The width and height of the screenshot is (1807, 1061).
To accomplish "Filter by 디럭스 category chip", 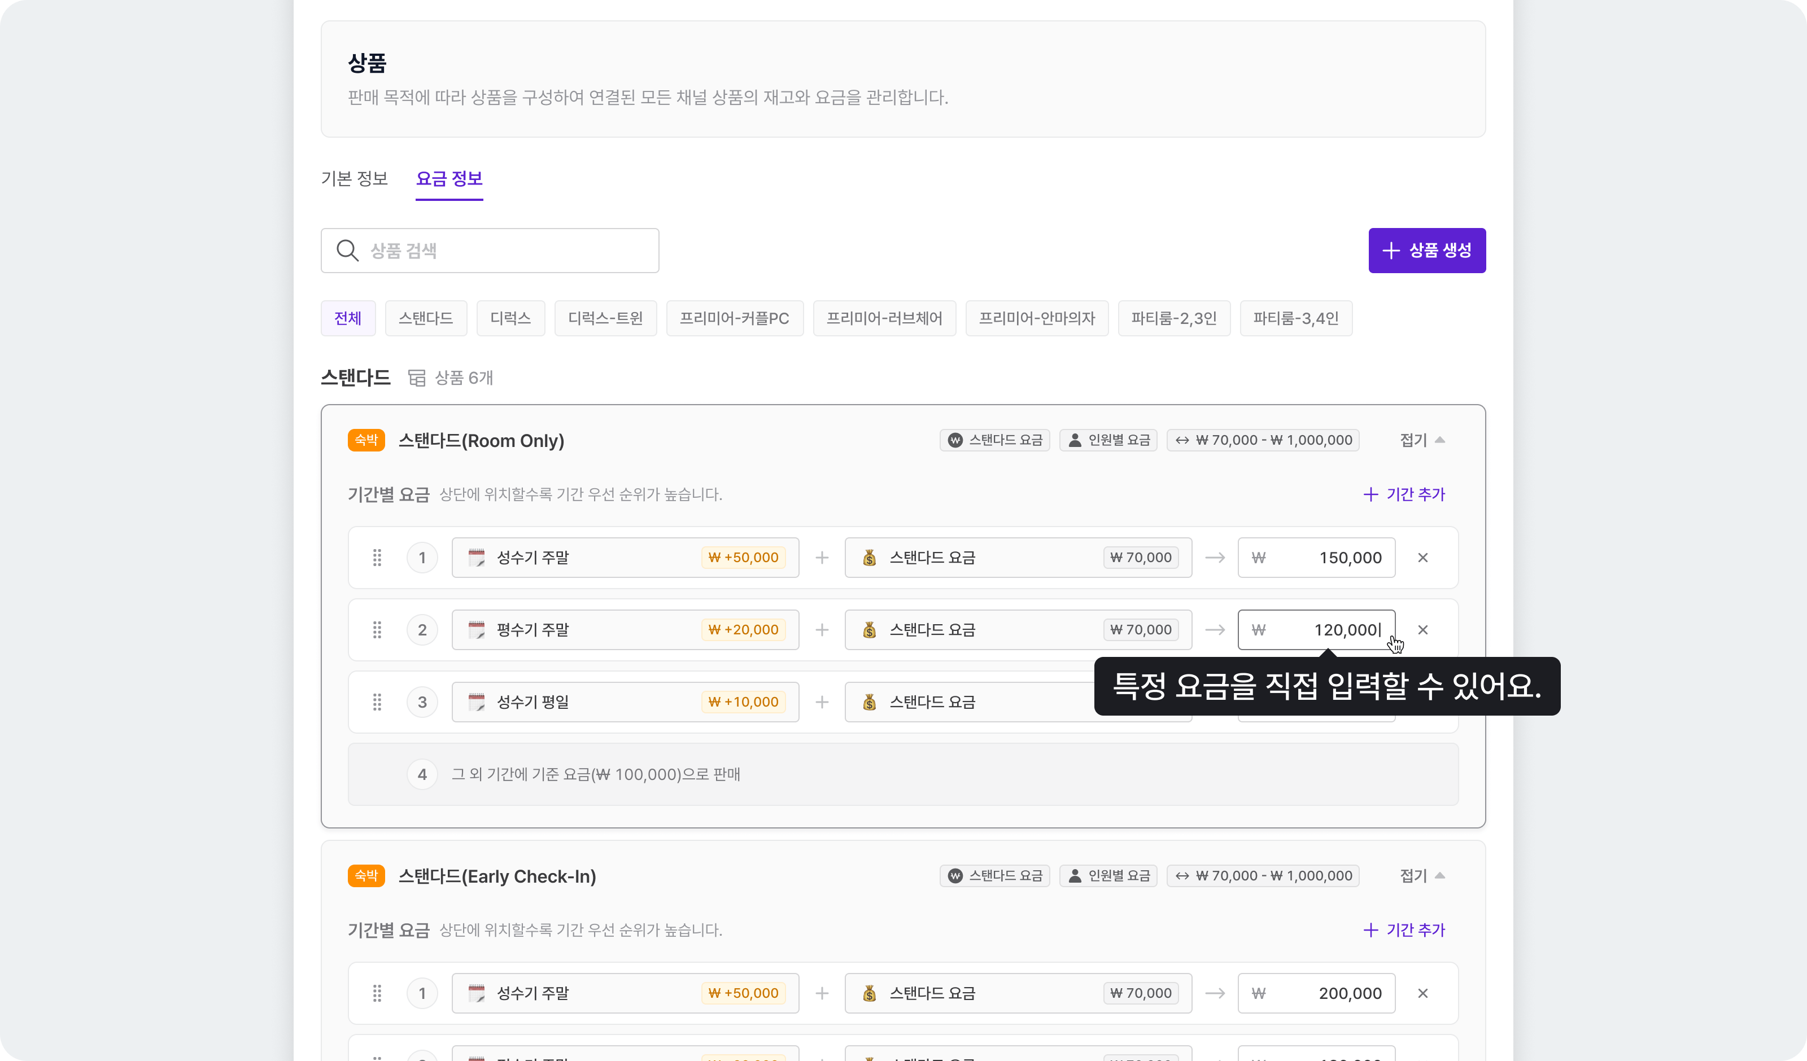I will point(510,318).
